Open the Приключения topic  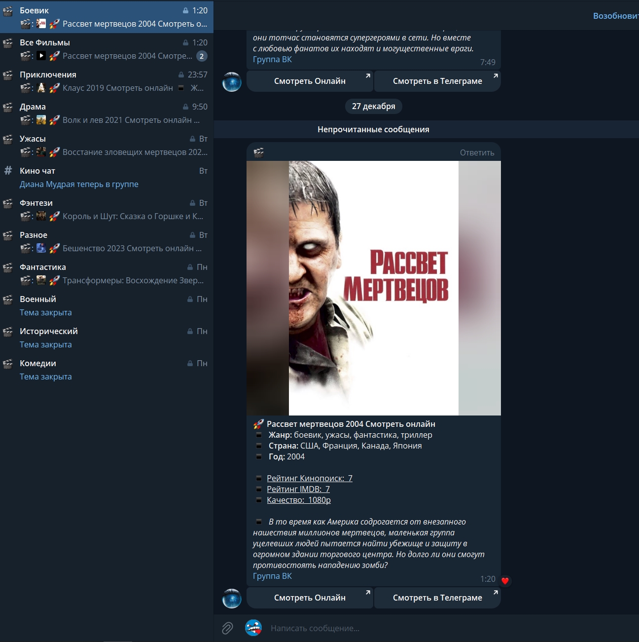click(x=106, y=80)
